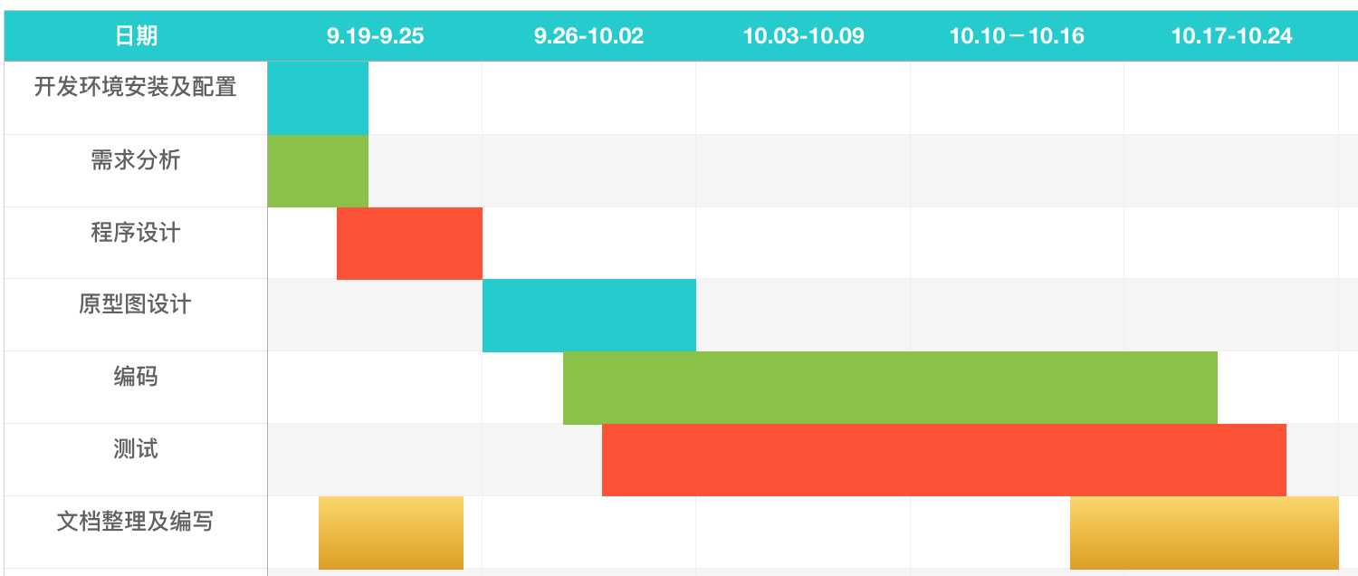Select the 10.17-10.24 week column header
Screen dimensions: 1358x576
click(1231, 36)
